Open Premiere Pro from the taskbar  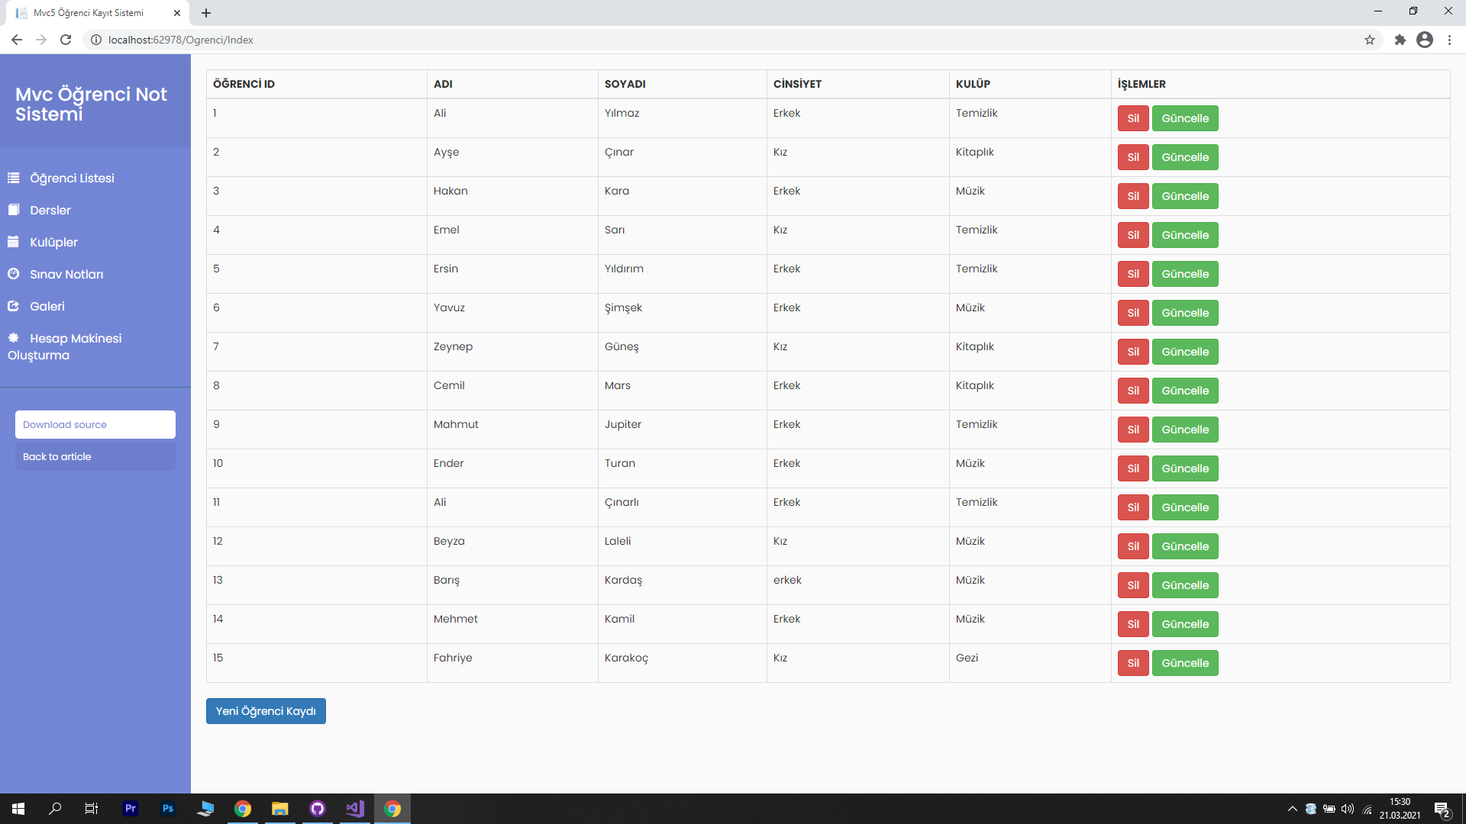[x=131, y=809]
